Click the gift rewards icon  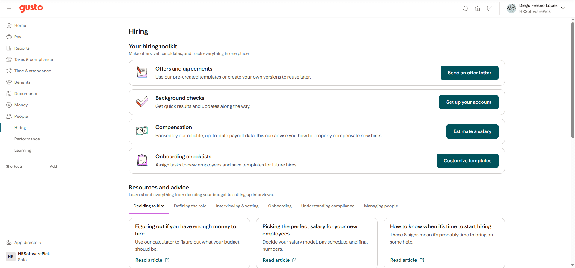click(x=478, y=8)
